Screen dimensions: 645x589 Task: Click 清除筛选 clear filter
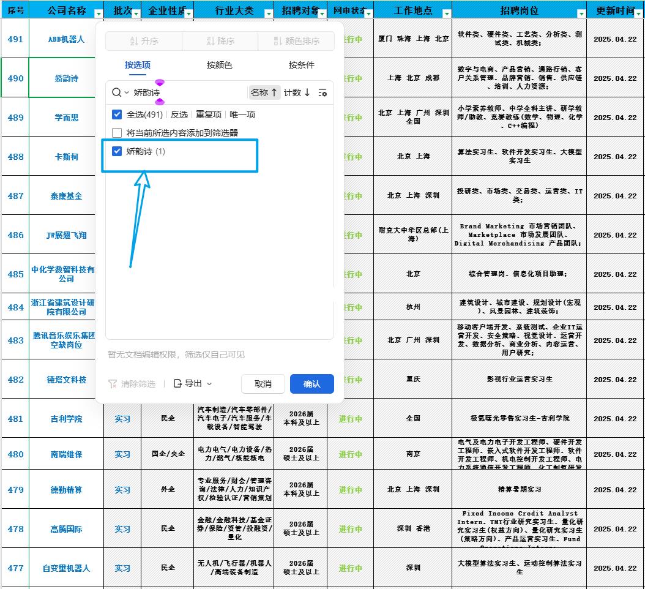(132, 384)
